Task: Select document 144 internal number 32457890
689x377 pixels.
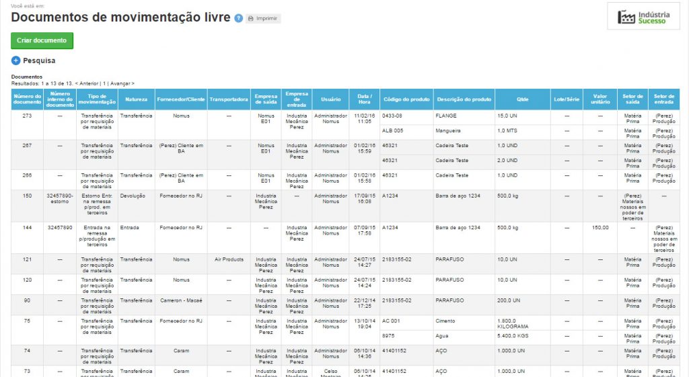Action: pos(60,228)
